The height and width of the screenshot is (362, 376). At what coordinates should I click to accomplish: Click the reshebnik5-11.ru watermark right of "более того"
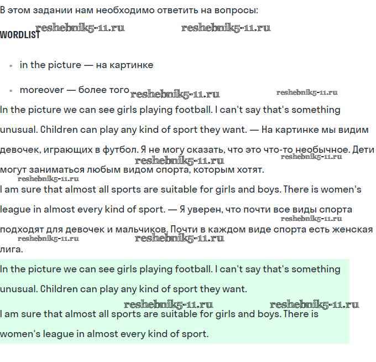(x=175, y=94)
